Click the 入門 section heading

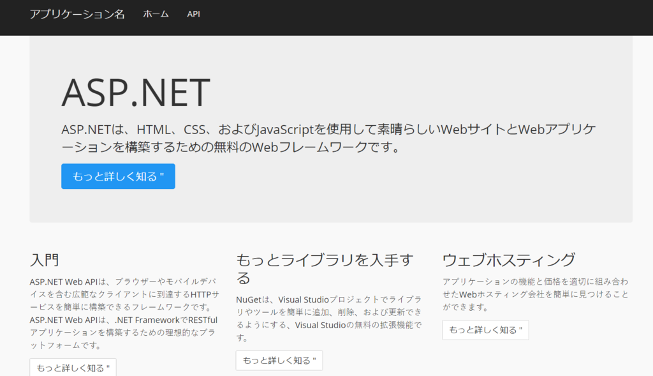click(x=44, y=260)
